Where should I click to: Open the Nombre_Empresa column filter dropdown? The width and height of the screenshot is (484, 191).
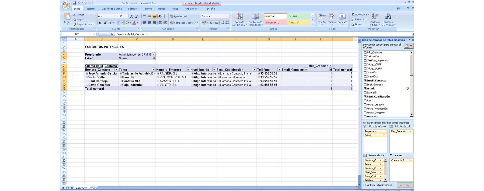point(188,70)
